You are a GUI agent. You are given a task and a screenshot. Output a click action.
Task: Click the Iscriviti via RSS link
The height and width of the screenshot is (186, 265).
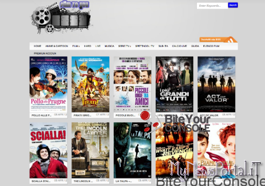(x=211, y=40)
